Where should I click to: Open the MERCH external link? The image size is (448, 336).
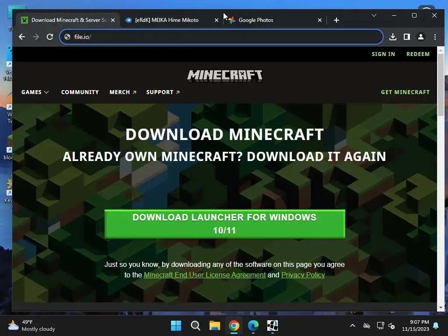click(x=123, y=92)
